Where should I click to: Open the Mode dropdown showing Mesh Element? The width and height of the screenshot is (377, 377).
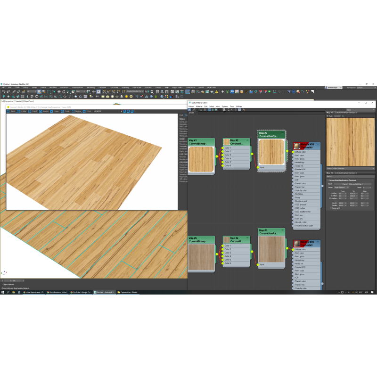(341, 187)
